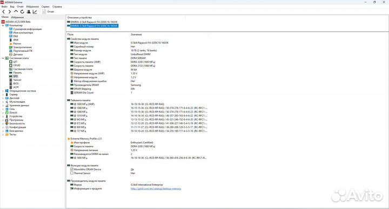389x209 pixels.
Task: Open the CPUID tree item
Action: click(x=17, y=65)
